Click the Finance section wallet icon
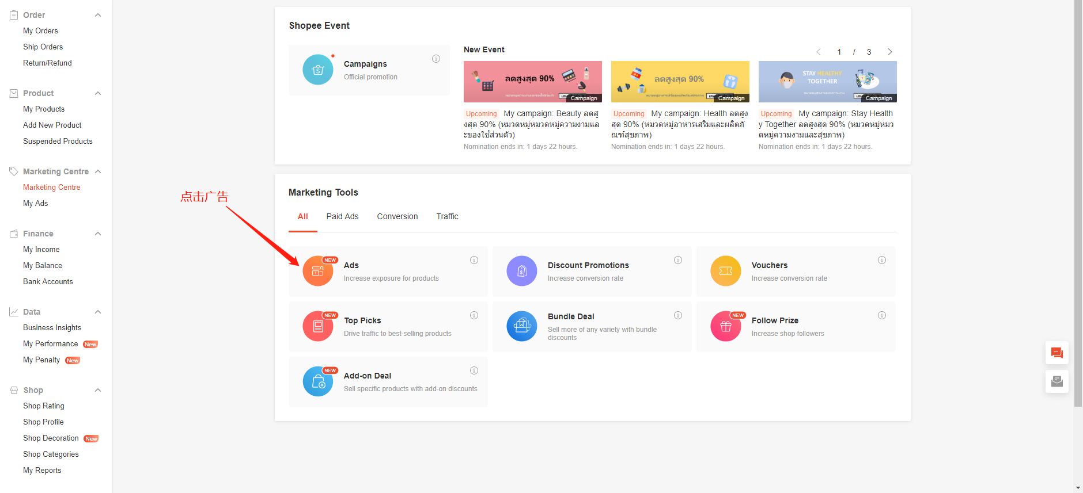The height and width of the screenshot is (493, 1083). [14, 234]
